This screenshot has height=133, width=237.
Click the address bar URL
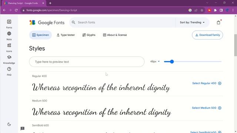[x=52, y=10]
